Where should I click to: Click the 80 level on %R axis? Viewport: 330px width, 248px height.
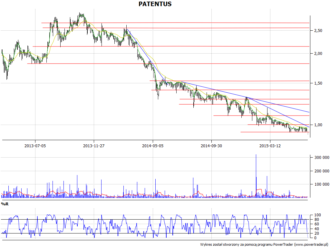[316, 220]
